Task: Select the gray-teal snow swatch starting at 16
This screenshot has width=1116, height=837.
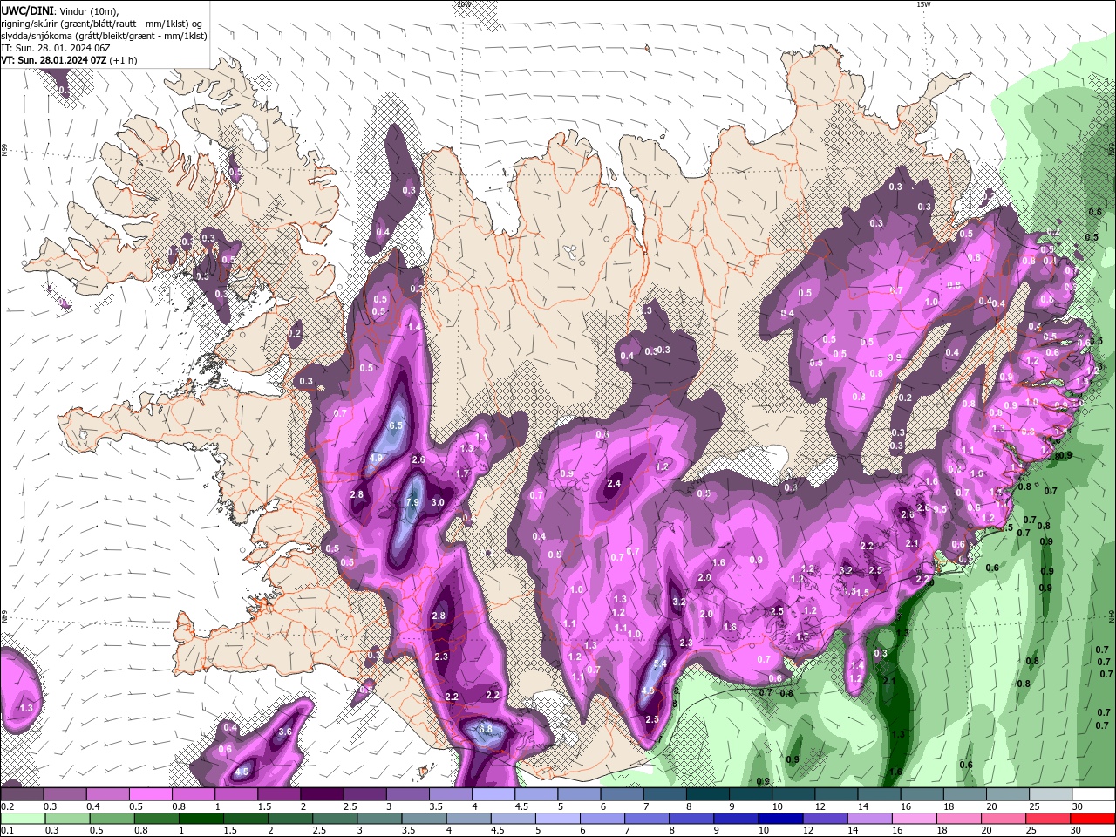Action: pyautogui.click(x=922, y=794)
